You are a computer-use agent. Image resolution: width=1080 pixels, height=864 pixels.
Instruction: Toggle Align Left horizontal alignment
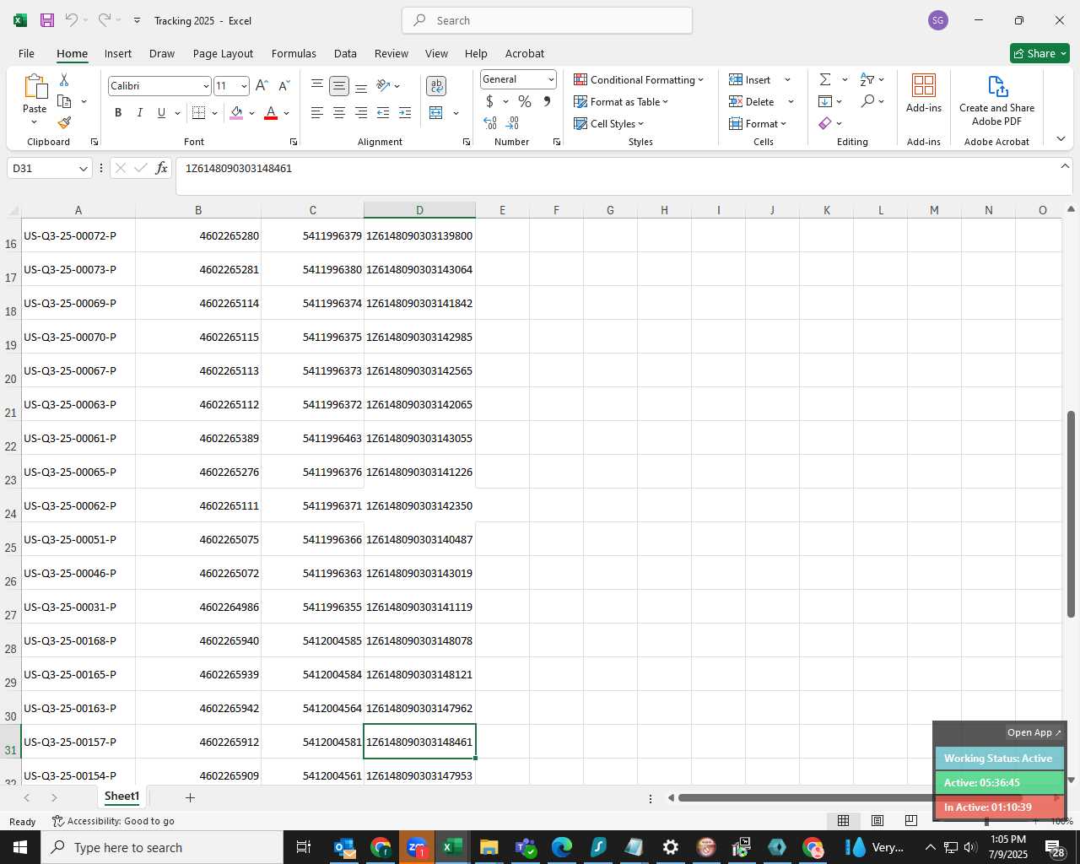click(x=317, y=113)
